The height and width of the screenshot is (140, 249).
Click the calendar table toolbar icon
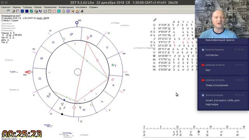9,11
